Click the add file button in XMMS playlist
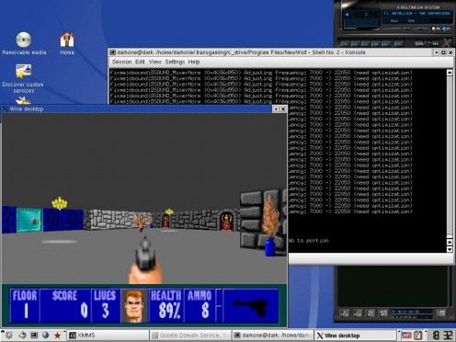The height and width of the screenshot is (342, 456). [345, 313]
